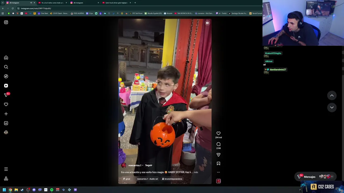Like the reel with the heart icon

[x=218, y=133]
